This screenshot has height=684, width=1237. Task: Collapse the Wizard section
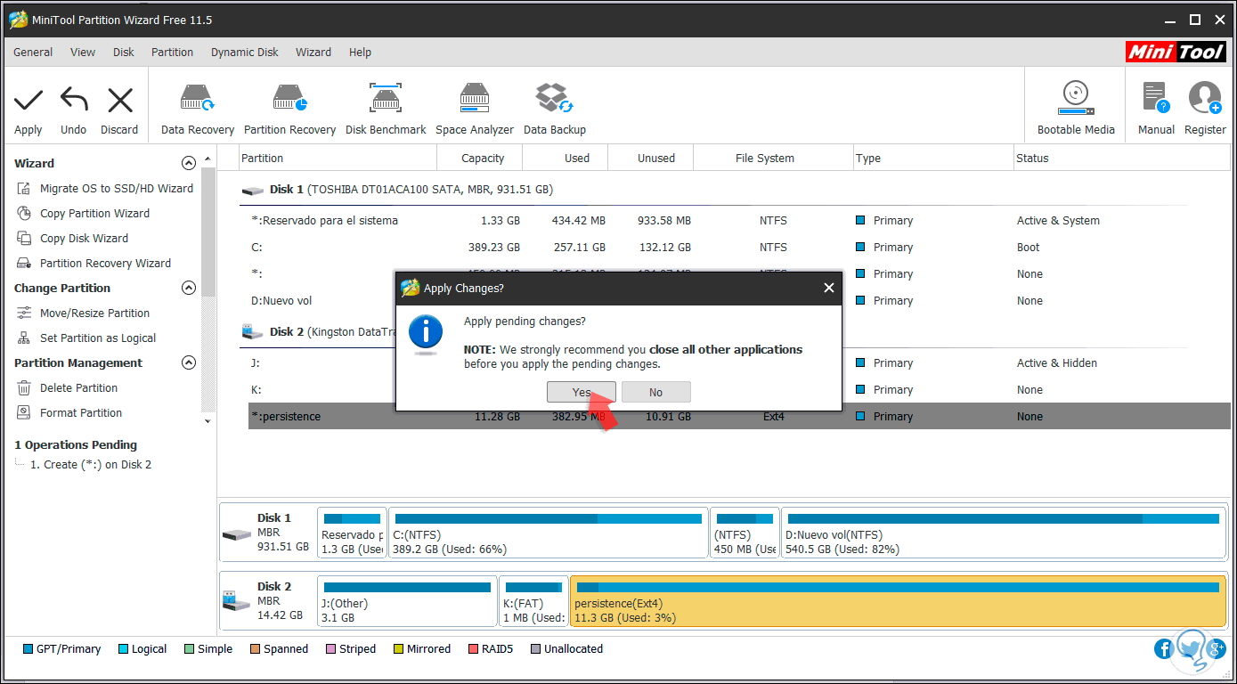click(188, 164)
